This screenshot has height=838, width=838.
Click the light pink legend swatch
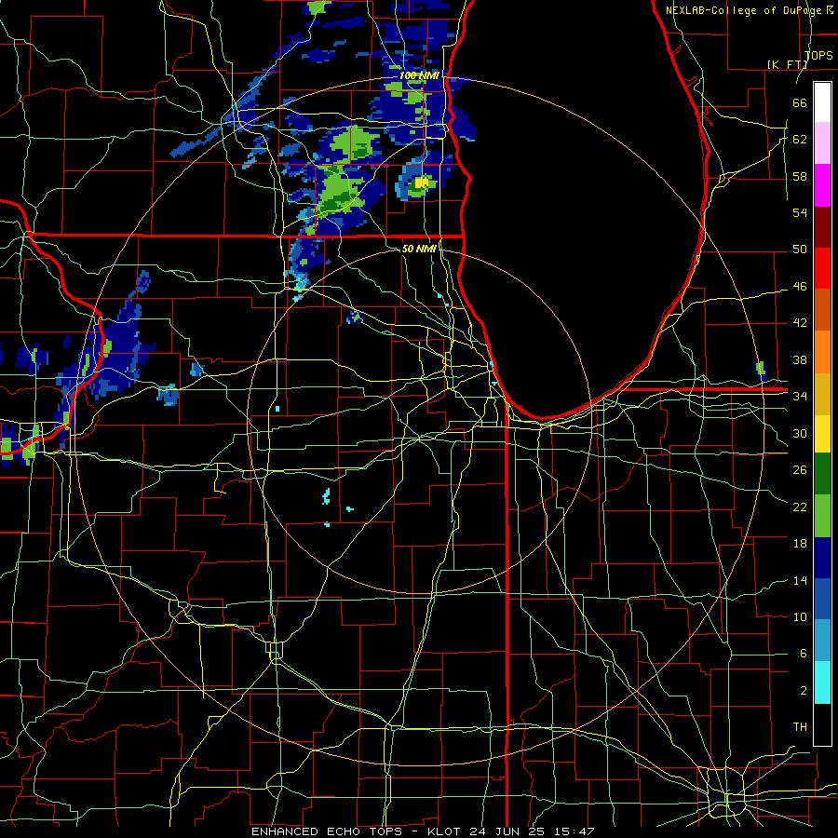point(822,143)
